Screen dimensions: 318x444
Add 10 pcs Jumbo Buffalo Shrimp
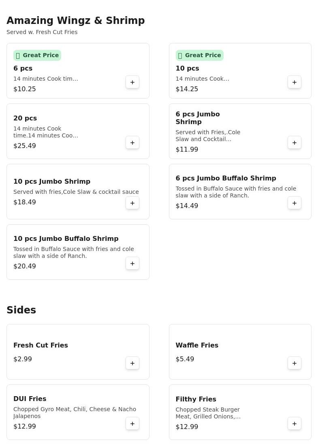click(132, 263)
